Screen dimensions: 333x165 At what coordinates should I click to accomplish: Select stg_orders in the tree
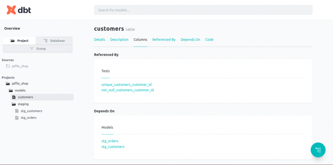[x=29, y=118]
